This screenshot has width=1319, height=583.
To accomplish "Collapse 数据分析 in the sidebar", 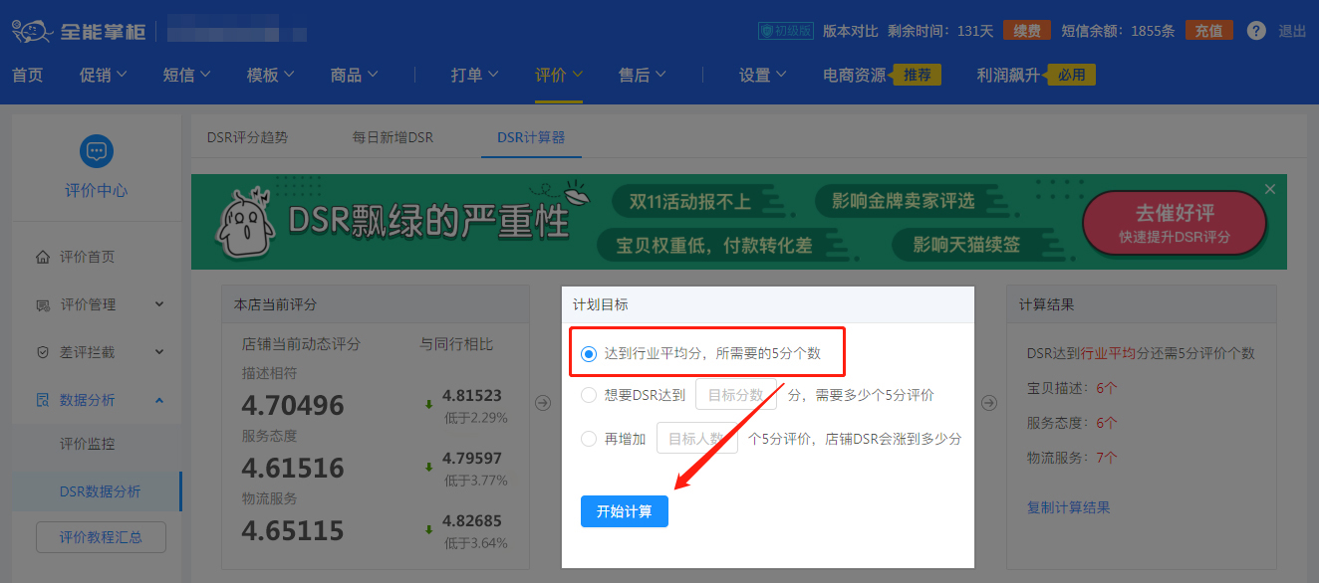I will click(x=159, y=400).
